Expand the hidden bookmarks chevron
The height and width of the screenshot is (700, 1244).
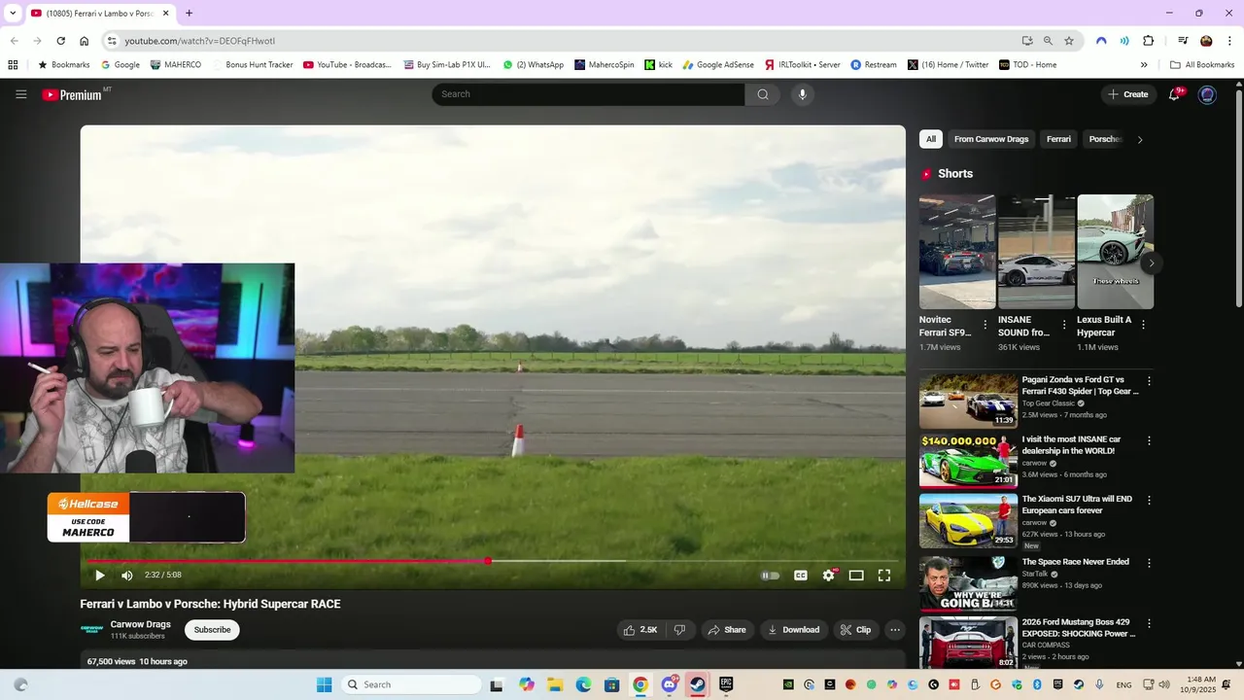point(1144,65)
